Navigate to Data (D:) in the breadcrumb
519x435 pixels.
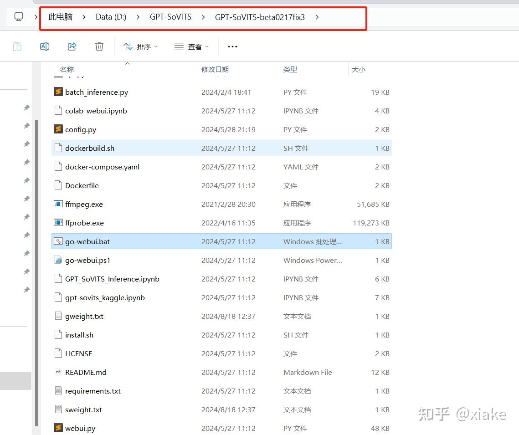coord(111,16)
